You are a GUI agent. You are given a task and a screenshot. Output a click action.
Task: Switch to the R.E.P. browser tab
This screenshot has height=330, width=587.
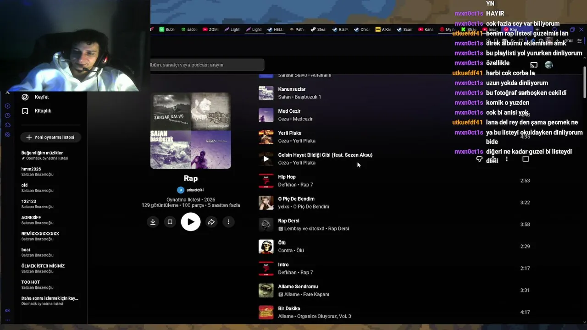tap(340, 29)
